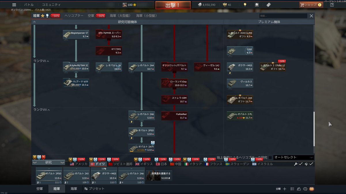Close the research tree window
The width and height of the screenshot is (346, 194).
(x=311, y=16)
